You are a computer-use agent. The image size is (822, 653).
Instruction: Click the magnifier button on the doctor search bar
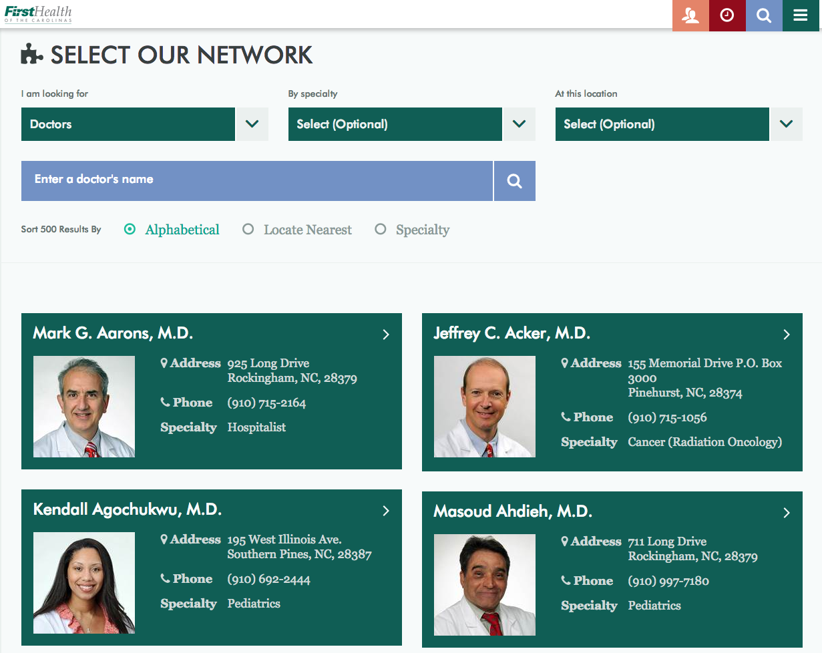514,180
